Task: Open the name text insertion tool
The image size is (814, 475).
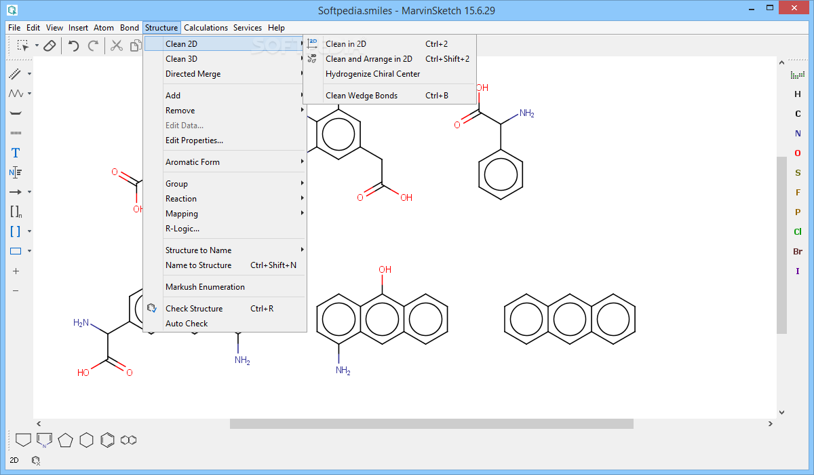Action: [16, 172]
